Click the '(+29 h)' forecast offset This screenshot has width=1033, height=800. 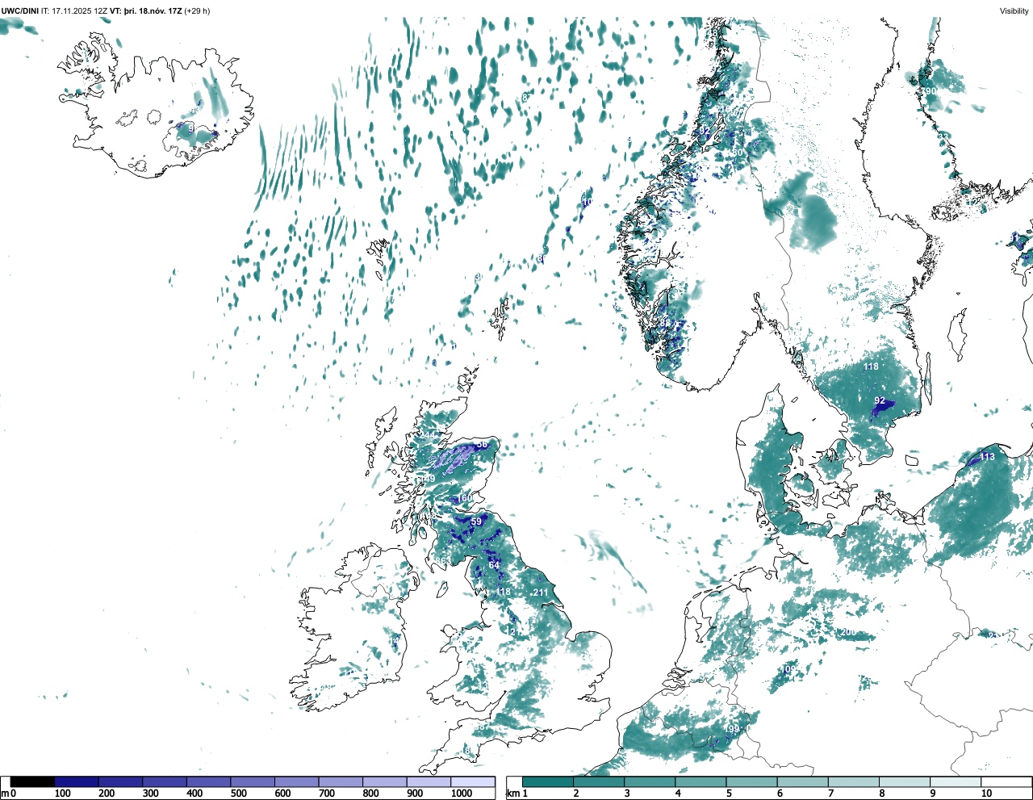[198, 11]
